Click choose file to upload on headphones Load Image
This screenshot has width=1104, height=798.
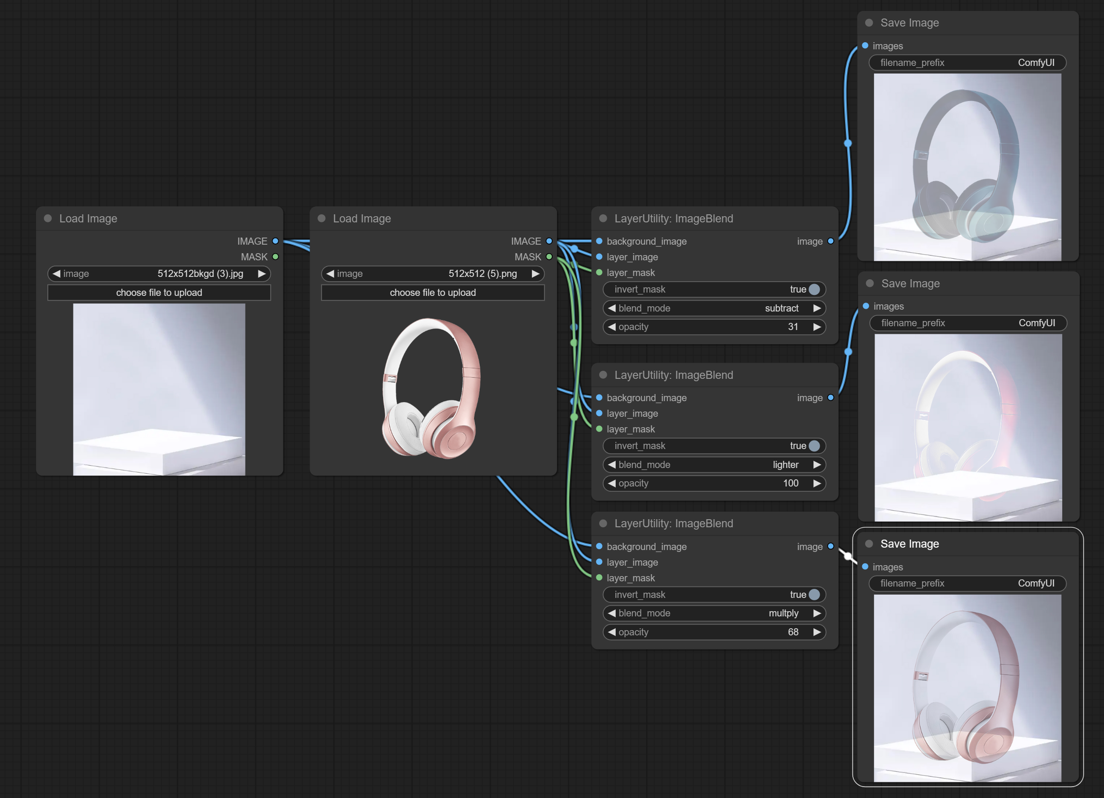[433, 293]
